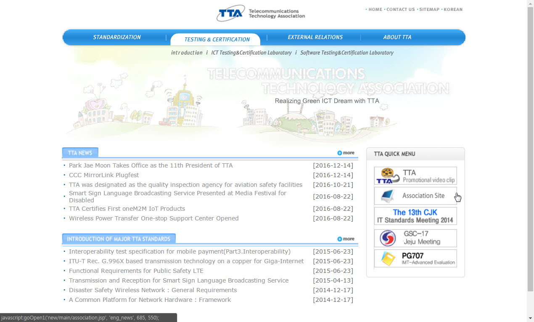
Task: Select the Testing & Certification tab
Action: (217, 39)
